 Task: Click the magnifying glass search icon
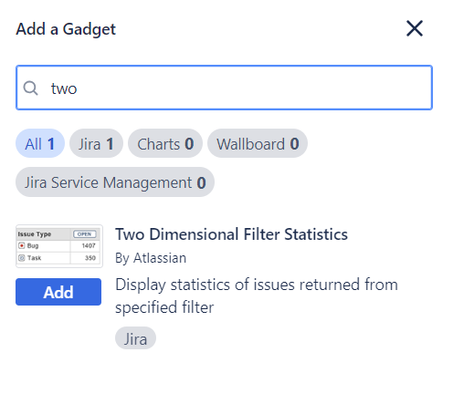pos(31,88)
